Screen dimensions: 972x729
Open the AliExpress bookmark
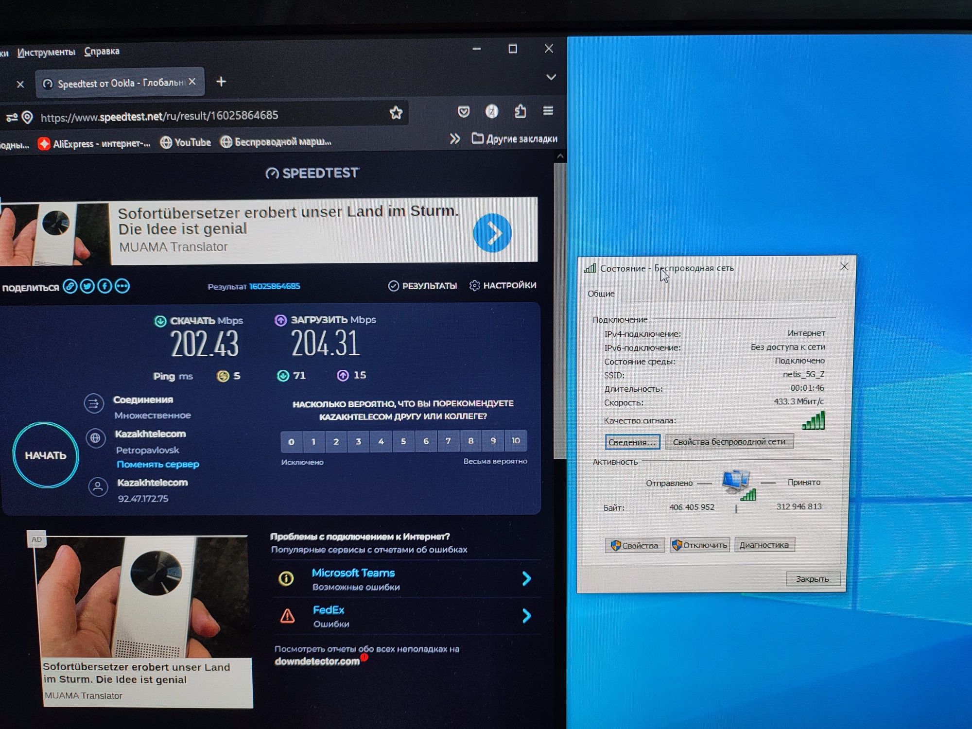[95, 143]
